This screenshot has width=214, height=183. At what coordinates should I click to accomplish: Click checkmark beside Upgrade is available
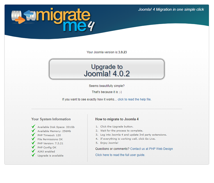coord(33,155)
